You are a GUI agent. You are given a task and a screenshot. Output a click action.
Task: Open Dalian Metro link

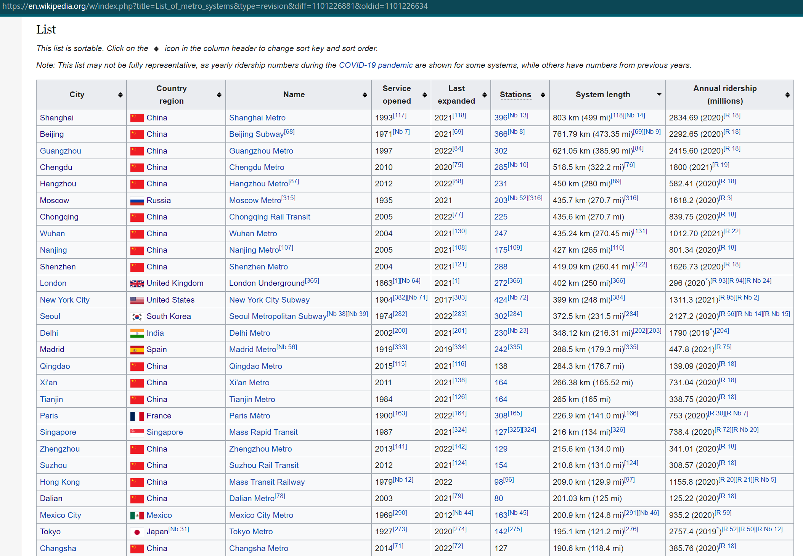tap(252, 498)
